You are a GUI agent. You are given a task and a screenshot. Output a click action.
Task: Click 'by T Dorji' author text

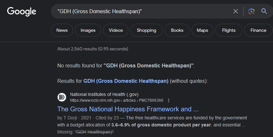click(67, 118)
